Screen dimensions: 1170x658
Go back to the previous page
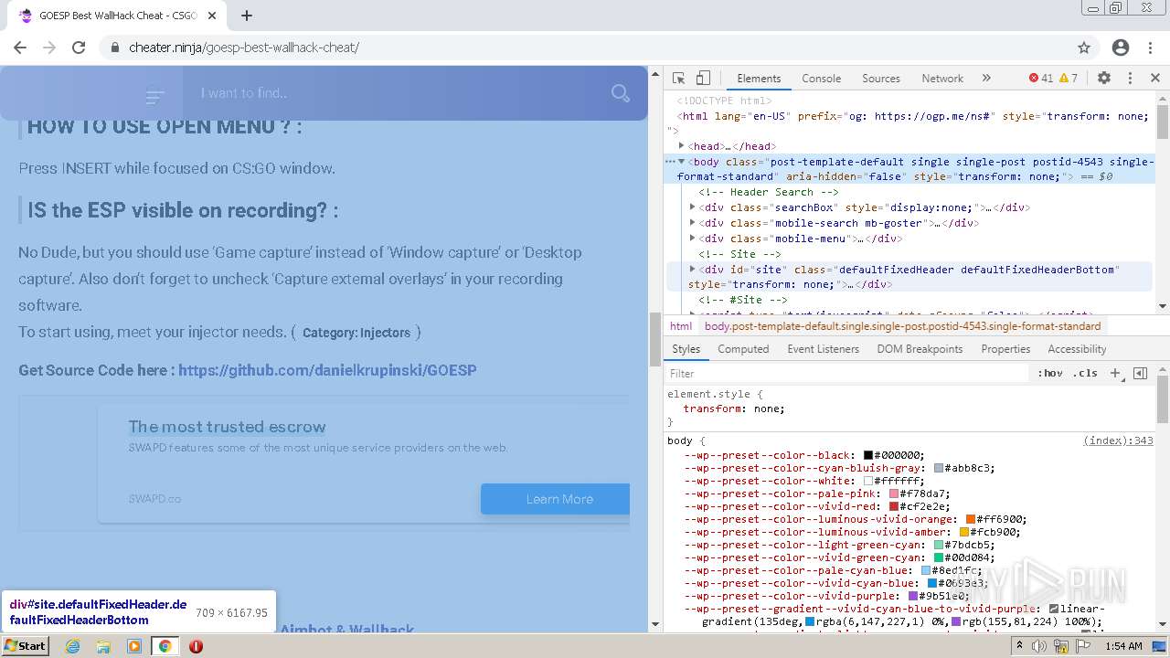20,48
